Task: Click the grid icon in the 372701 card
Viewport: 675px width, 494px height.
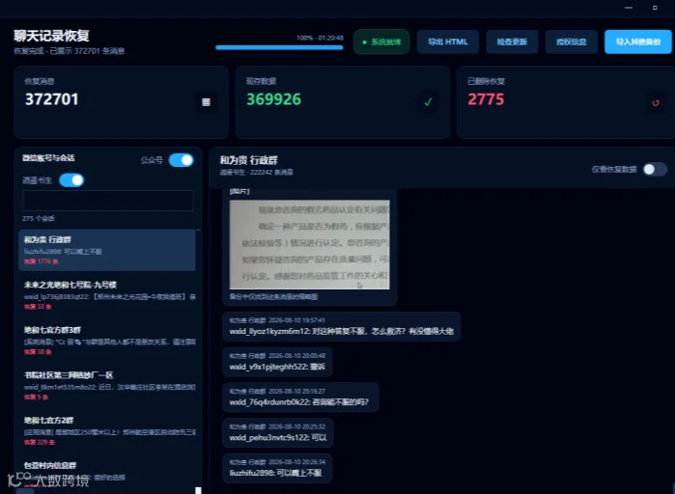Action: [x=206, y=102]
